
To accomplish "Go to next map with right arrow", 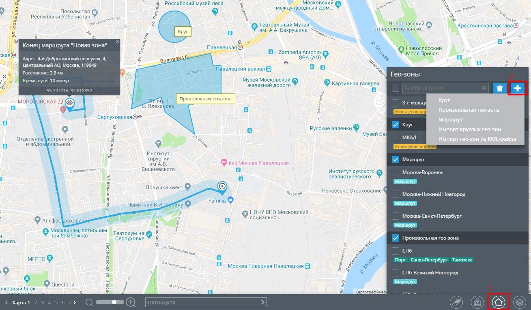I will 75,303.
